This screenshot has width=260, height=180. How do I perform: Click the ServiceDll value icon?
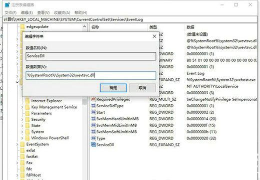point(93,145)
